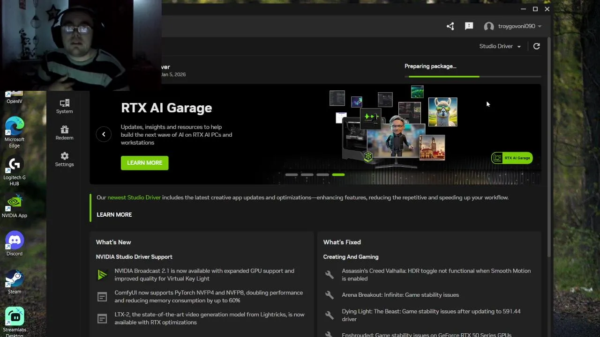Click the RTX AI Garage banner heading
This screenshot has height=337, width=600.
(166, 108)
